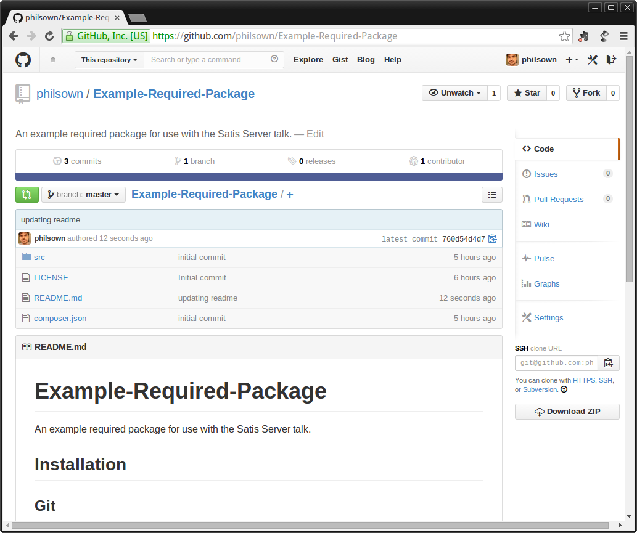Screen dimensions: 637x533
Task: Reload the page with refresh icon
Action: coord(49,36)
